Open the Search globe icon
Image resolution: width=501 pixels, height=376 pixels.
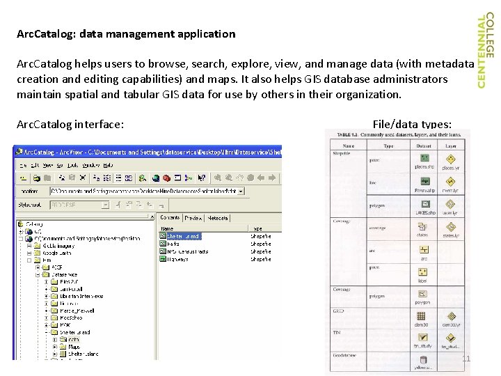click(156, 178)
